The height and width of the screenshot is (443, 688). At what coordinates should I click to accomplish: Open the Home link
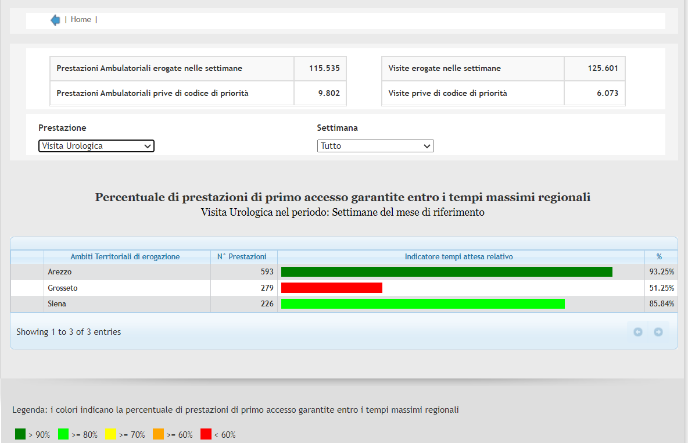[81, 20]
